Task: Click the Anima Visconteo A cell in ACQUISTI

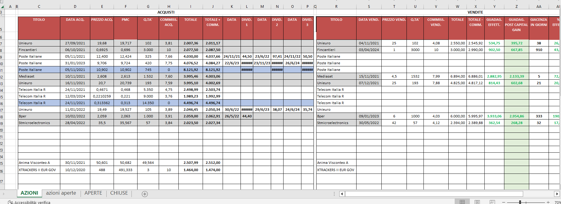Action: click(39, 163)
